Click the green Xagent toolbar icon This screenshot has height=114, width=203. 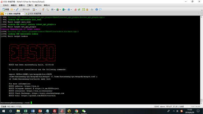pos(79,10)
